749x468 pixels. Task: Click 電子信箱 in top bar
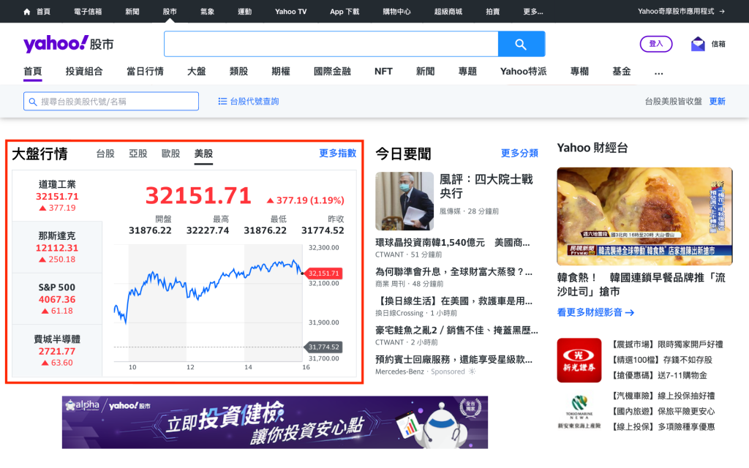pyautogui.click(x=88, y=12)
